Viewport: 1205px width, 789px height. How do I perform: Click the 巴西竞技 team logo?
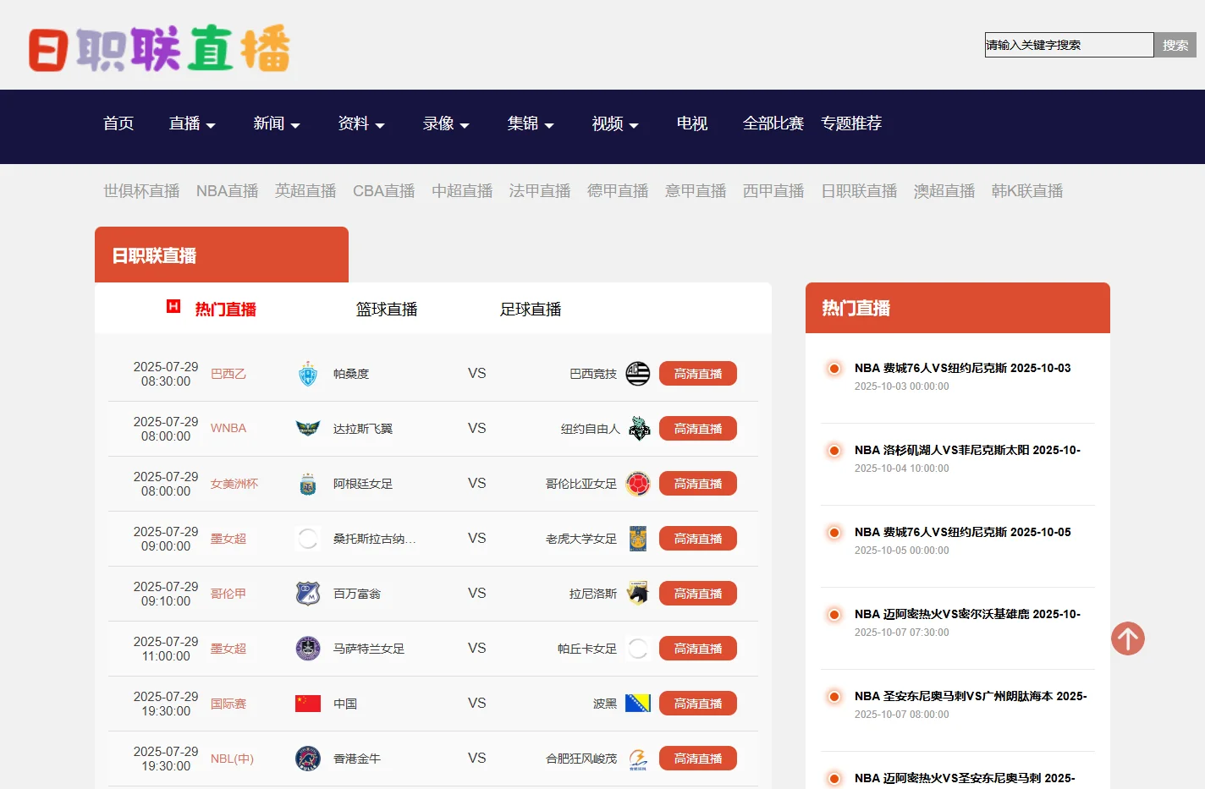tap(638, 374)
